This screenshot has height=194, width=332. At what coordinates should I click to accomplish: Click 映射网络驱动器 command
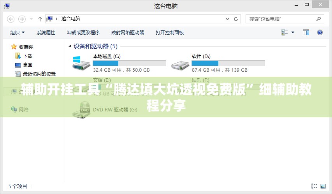pyautogui.click(x=128, y=32)
